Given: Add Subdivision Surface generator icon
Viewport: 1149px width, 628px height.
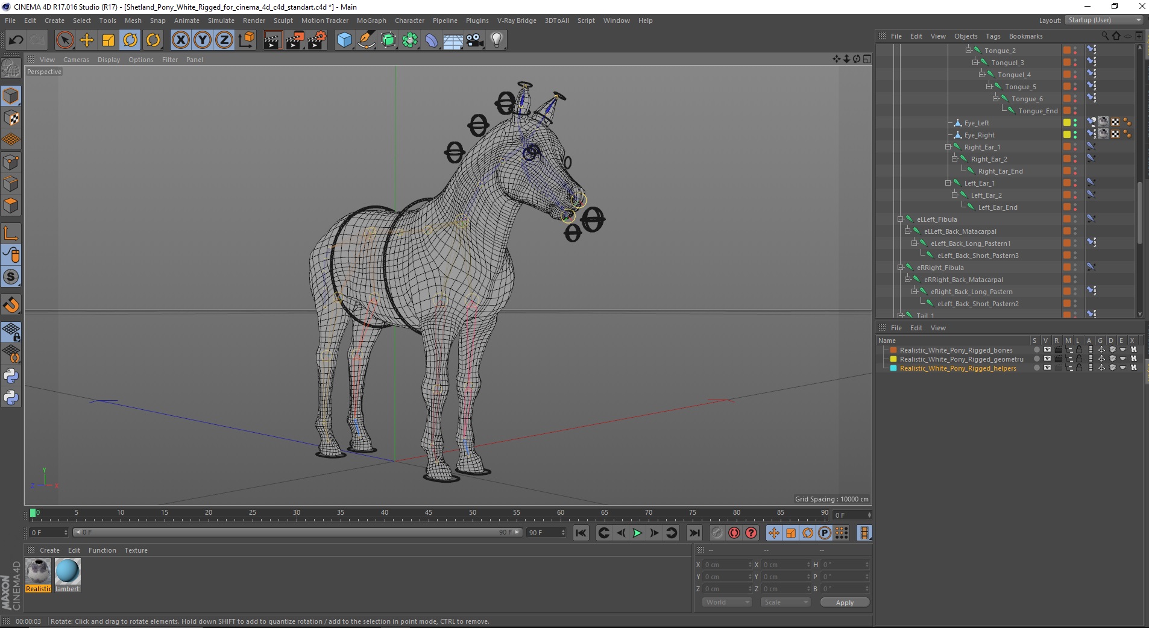Looking at the screenshot, I should [389, 40].
